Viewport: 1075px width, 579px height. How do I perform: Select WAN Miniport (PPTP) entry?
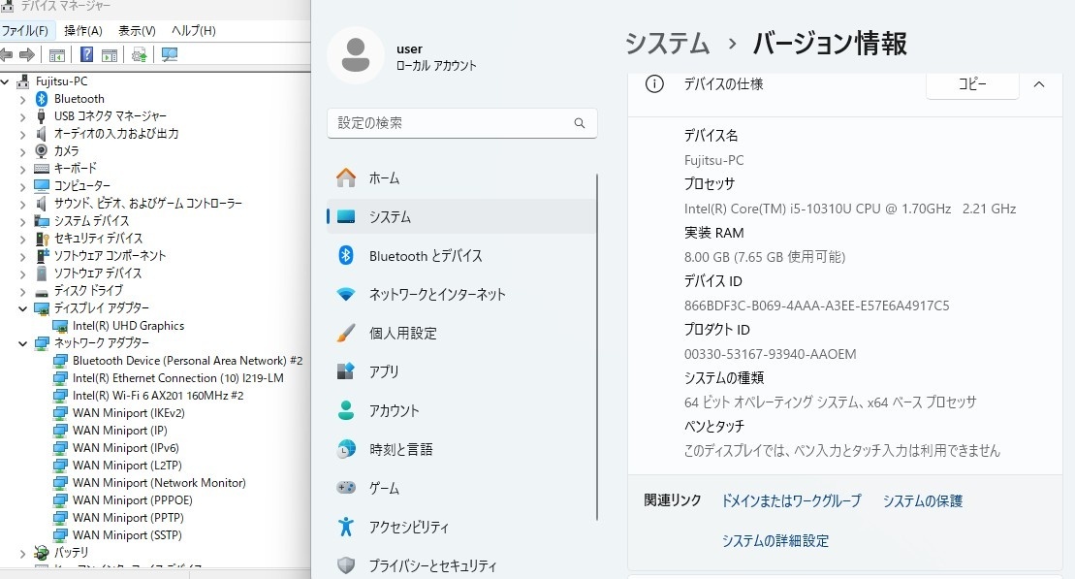tap(128, 518)
